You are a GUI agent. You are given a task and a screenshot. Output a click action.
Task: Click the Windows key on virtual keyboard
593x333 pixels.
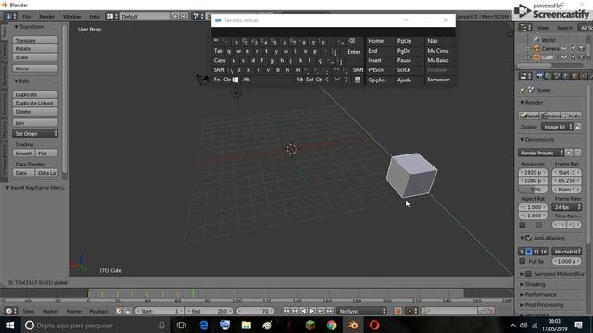(235, 80)
